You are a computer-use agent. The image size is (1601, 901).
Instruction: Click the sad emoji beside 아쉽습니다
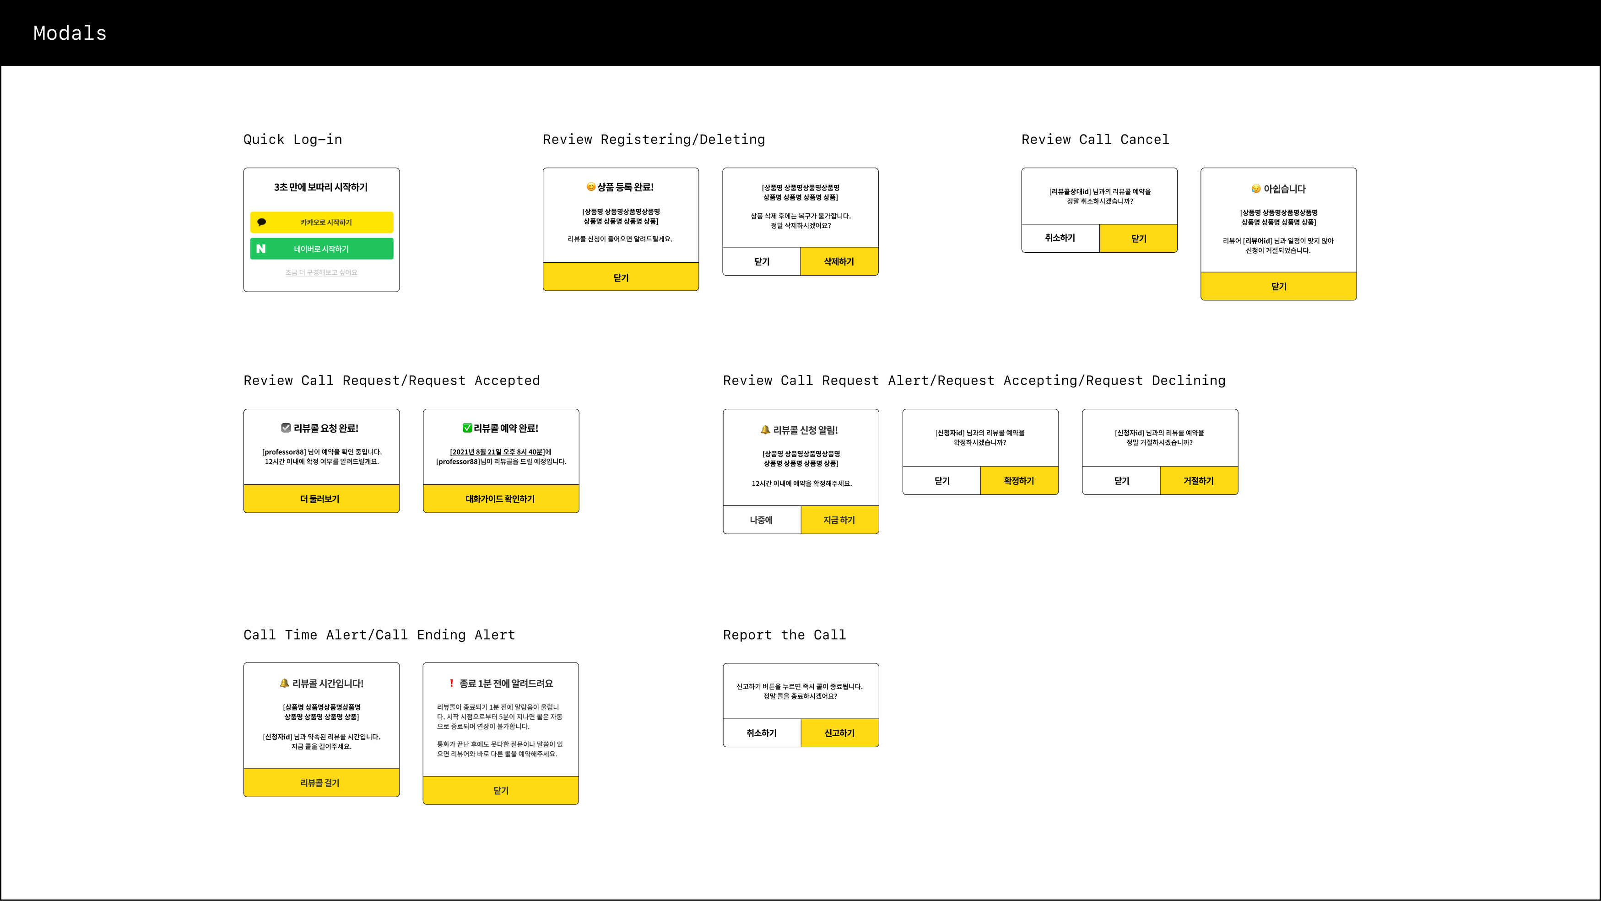pyautogui.click(x=1256, y=189)
